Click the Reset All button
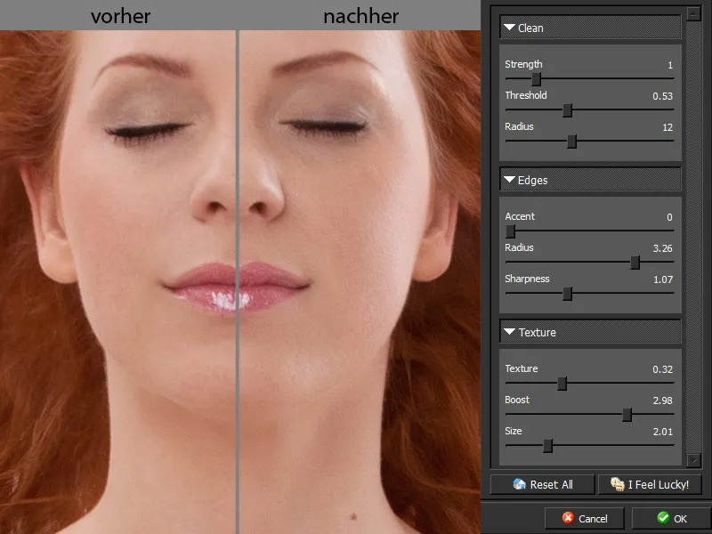Screen dimensions: 712x534 543,484
